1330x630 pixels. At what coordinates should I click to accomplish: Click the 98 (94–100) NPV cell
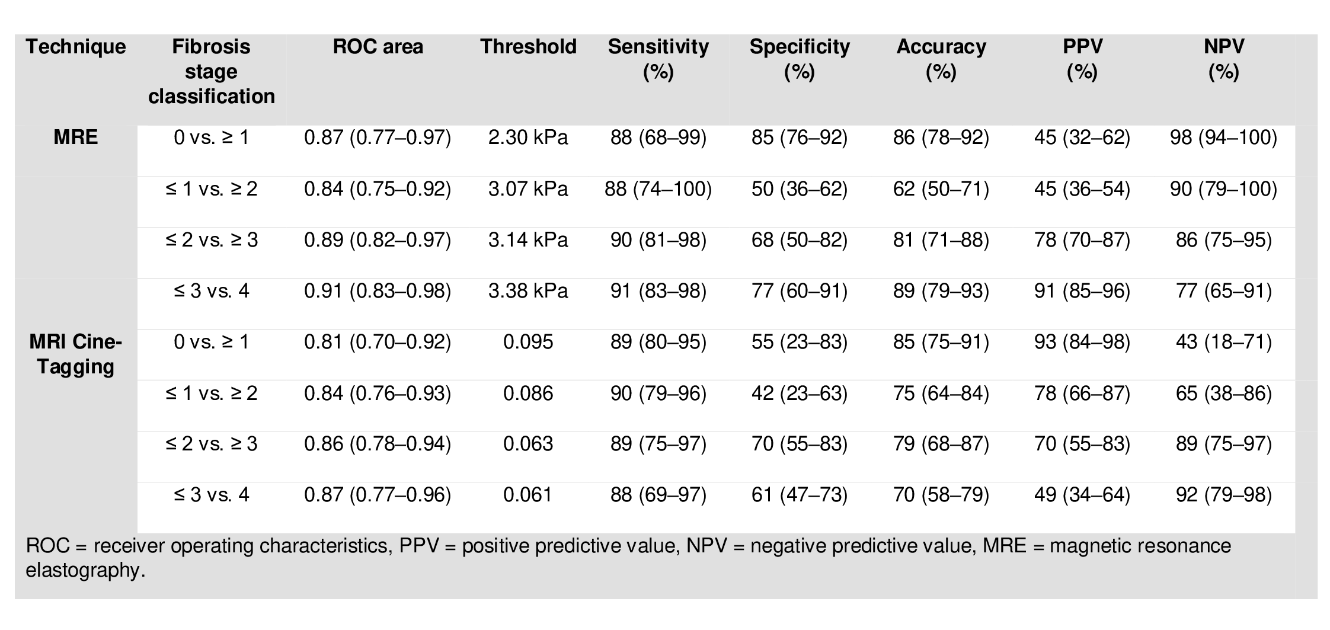click(x=1224, y=138)
